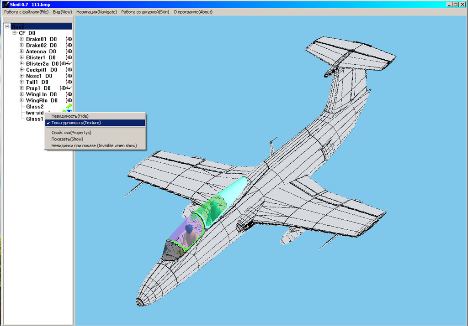Open the Работа с файлами (File) menu
The width and height of the screenshot is (468, 326).
26,12
